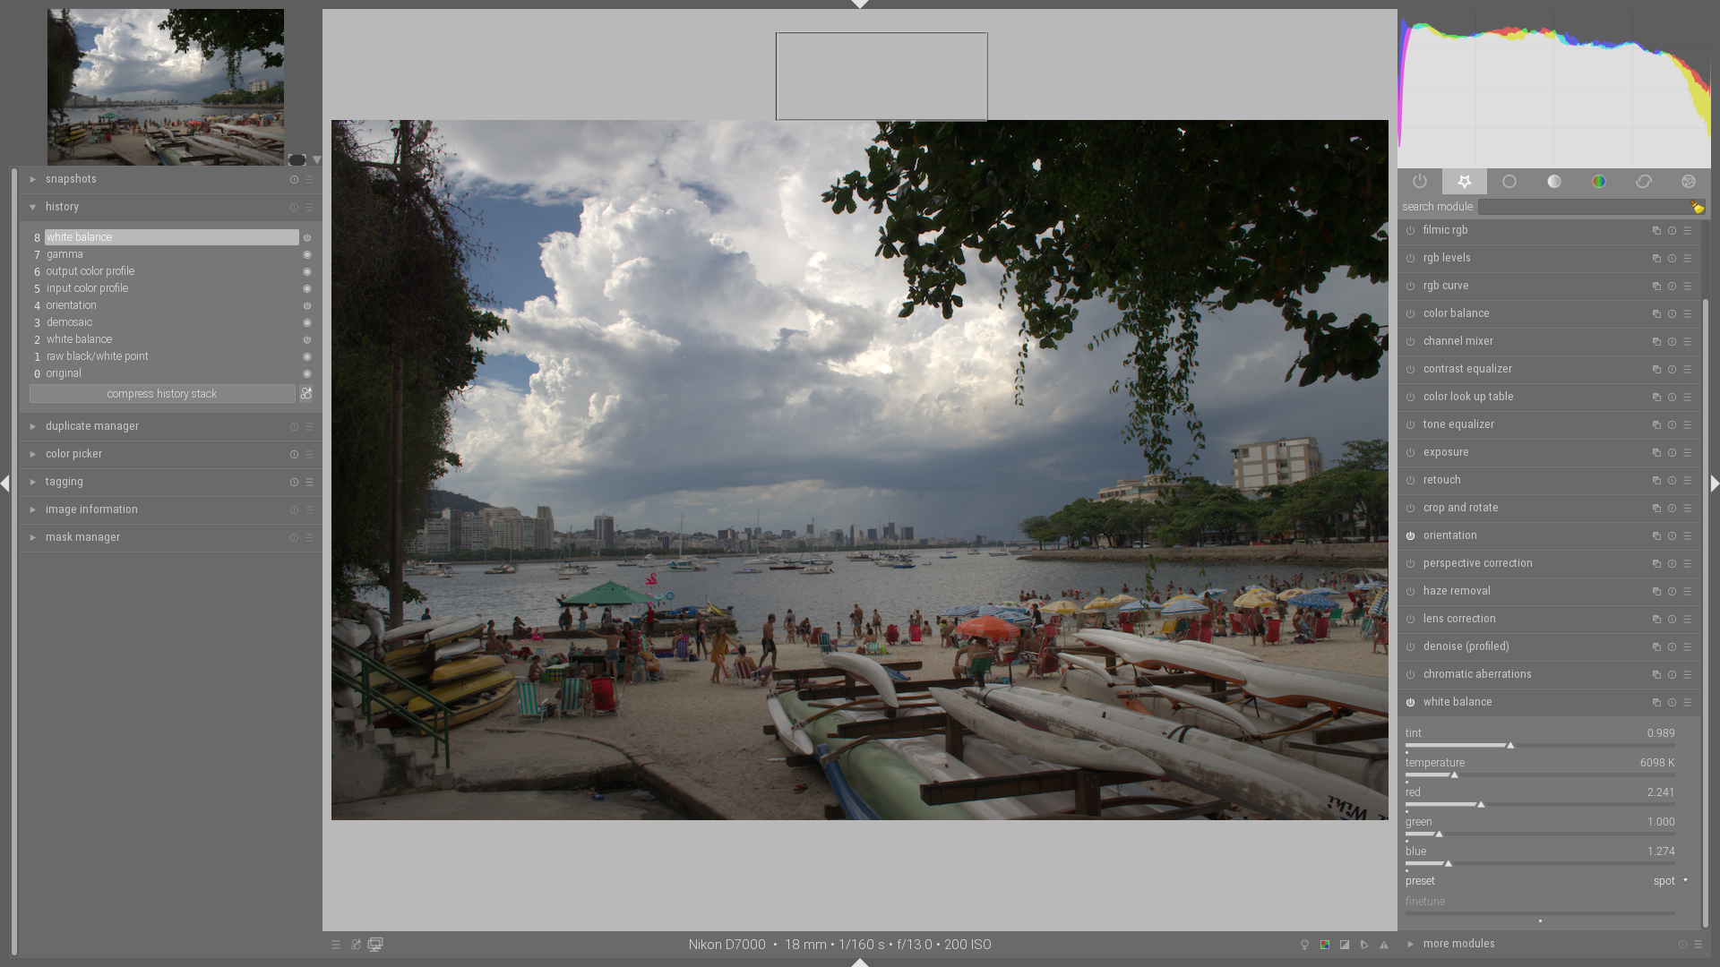This screenshot has width=1720, height=967.
Task: Open navigation zoom level dropdown arrow
Action: pyautogui.click(x=316, y=160)
